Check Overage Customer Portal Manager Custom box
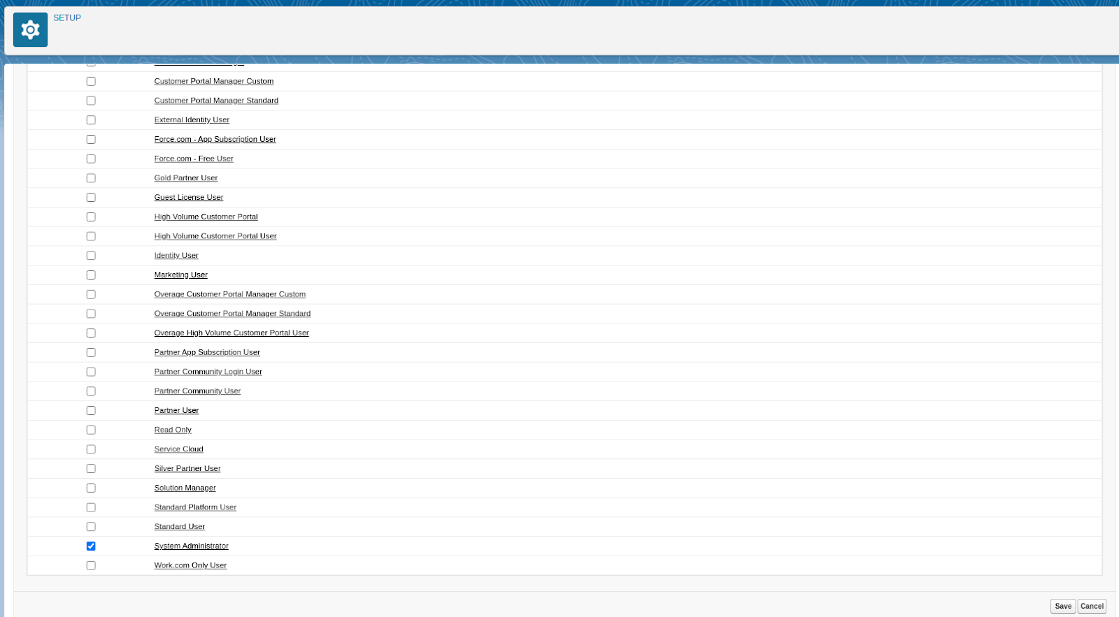 coord(91,294)
